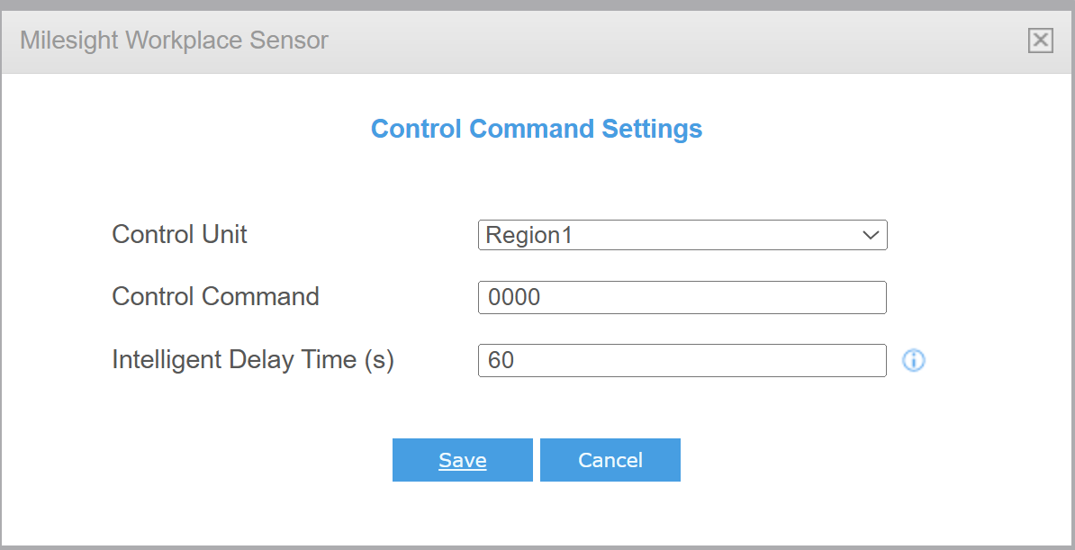
Task: Close the Milesight Workplace Sensor dialog
Action: [x=1041, y=40]
